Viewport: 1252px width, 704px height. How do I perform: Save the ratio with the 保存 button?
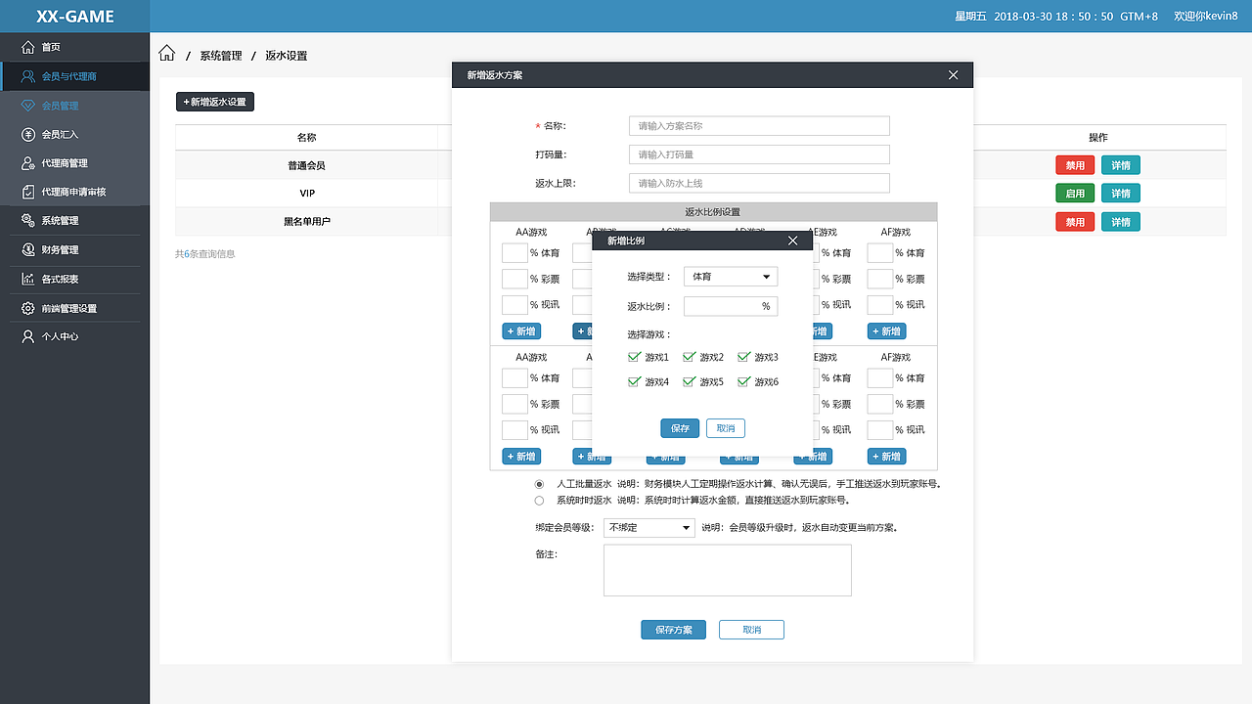(x=680, y=428)
